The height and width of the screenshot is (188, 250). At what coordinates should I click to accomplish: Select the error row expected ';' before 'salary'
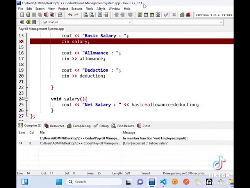tap(125, 143)
